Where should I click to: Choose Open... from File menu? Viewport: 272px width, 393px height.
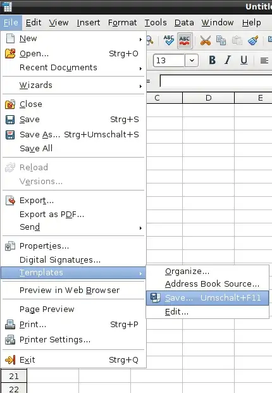click(x=73, y=54)
